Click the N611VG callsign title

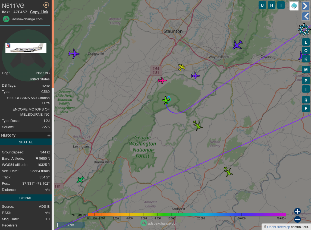click(13, 6)
